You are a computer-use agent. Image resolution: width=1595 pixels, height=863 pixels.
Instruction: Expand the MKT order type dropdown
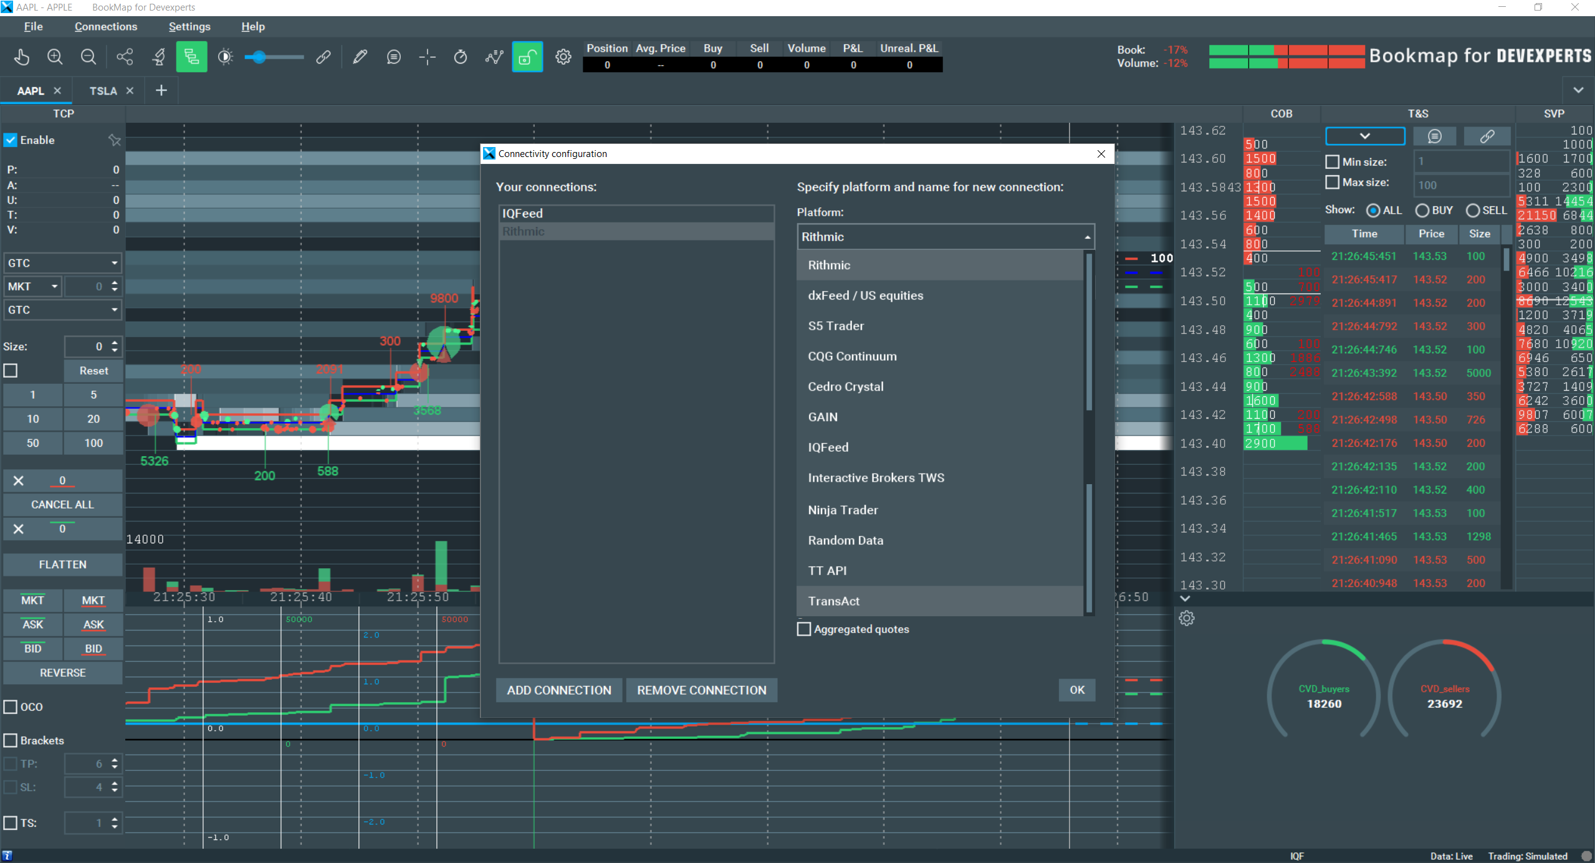pyautogui.click(x=54, y=287)
